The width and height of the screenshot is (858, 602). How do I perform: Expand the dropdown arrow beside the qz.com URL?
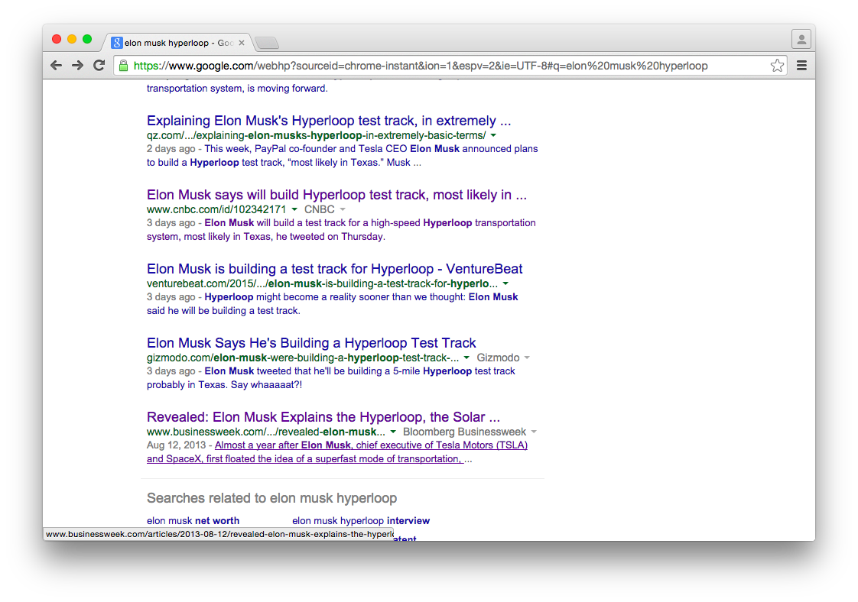[x=493, y=135]
